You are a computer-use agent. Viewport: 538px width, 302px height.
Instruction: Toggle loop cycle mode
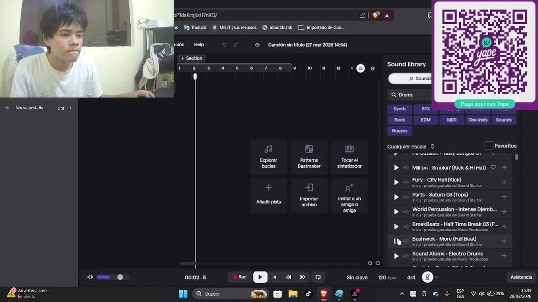[318, 277]
